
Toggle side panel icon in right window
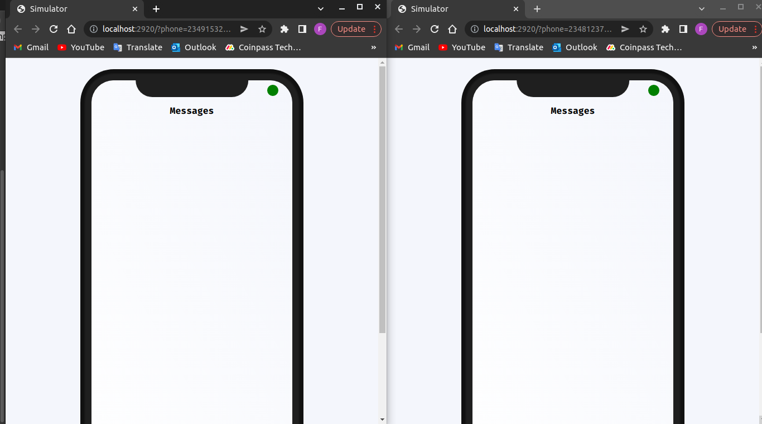tap(683, 29)
